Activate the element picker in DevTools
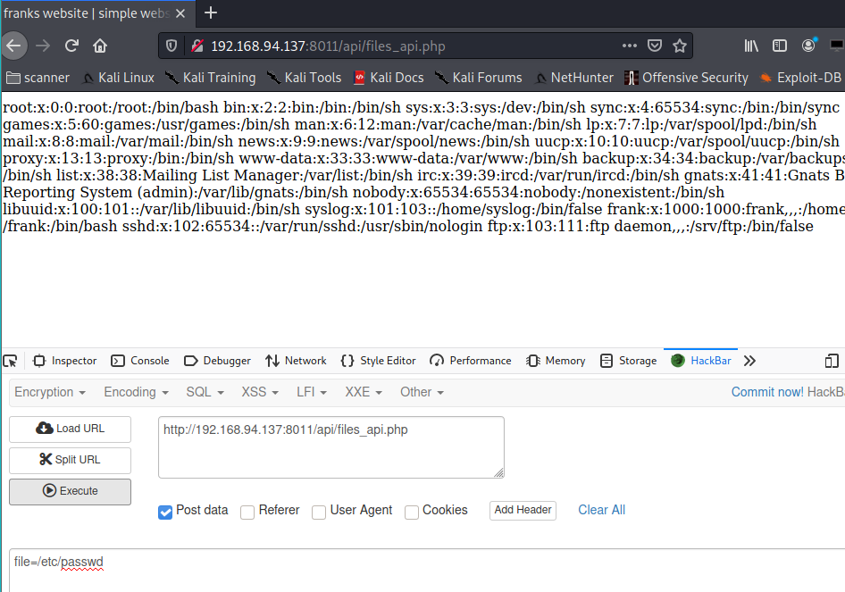 [x=10, y=361]
